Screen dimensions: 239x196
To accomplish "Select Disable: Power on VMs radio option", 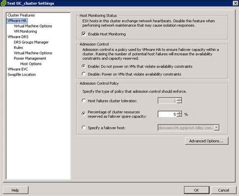I will click(x=84, y=74).
